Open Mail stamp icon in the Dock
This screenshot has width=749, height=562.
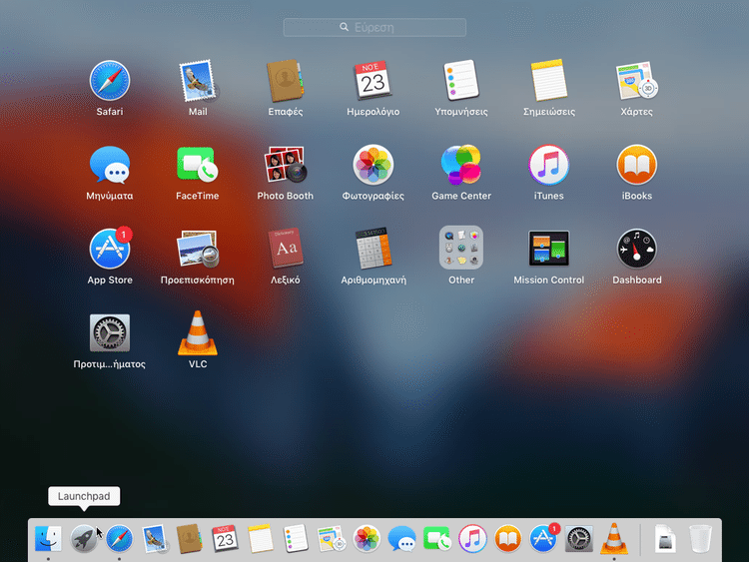click(x=154, y=538)
